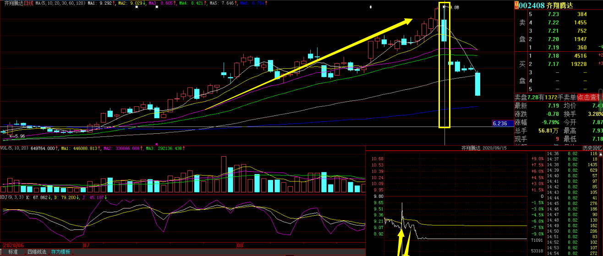Click J: 45.187 value in KDJ header
Viewport: 603px width, 256px height.
(x=94, y=198)
